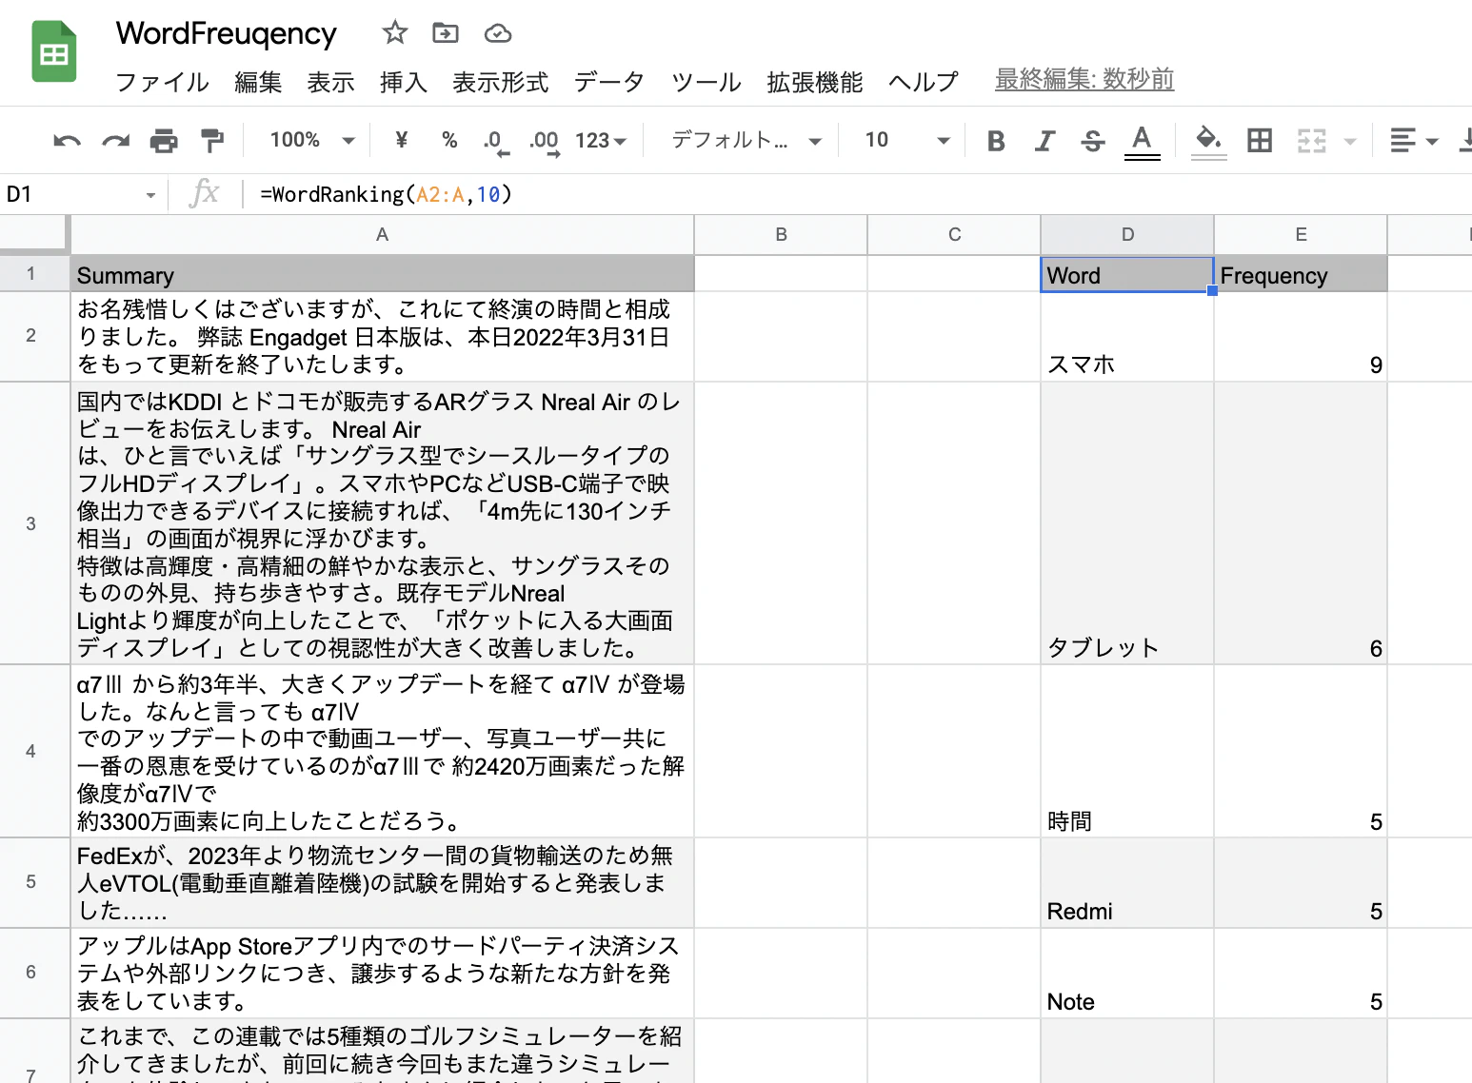The width and height of the screenshot is (1472, 1083).
Task: Select the paint format tool
Action: tap(211, 141)
